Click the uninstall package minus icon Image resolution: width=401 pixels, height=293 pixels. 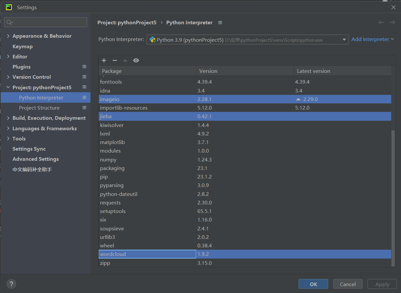click(x=115, y=60)
